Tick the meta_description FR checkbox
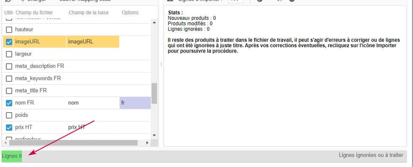413x167 pixels. click(9, 66)
